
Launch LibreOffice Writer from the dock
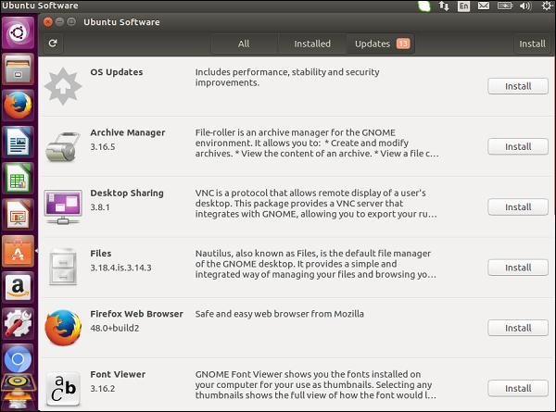point(19,142)
